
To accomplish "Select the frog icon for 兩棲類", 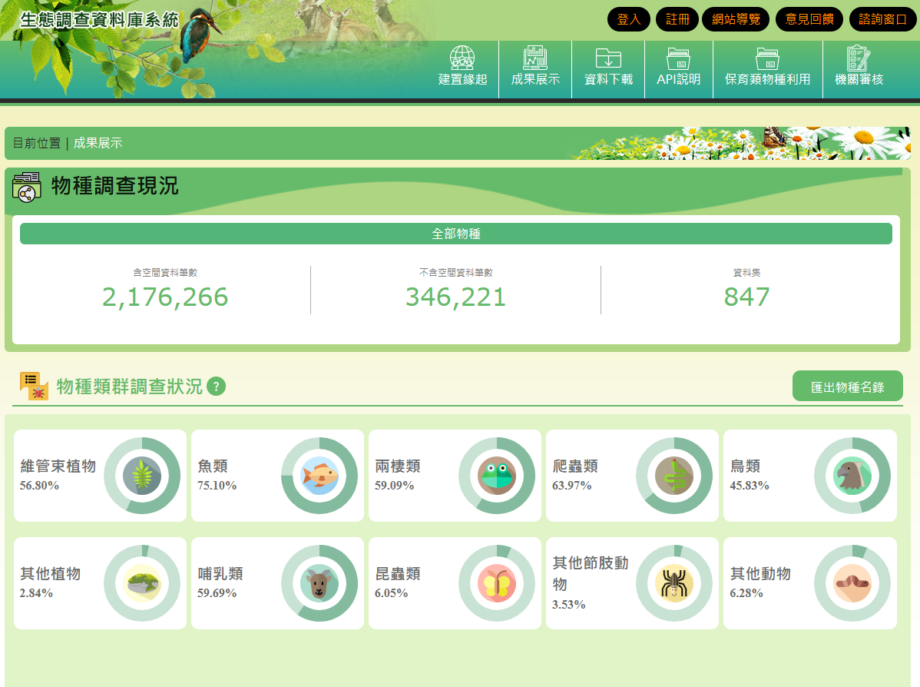I will coord(497,476).
